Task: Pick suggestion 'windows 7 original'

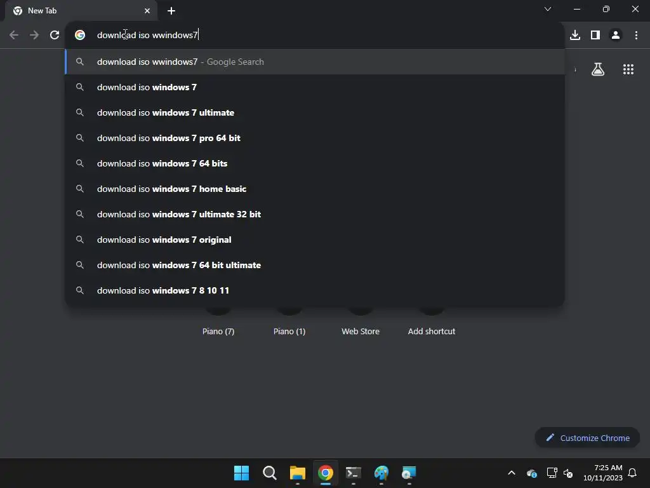Action: point(315,240)
